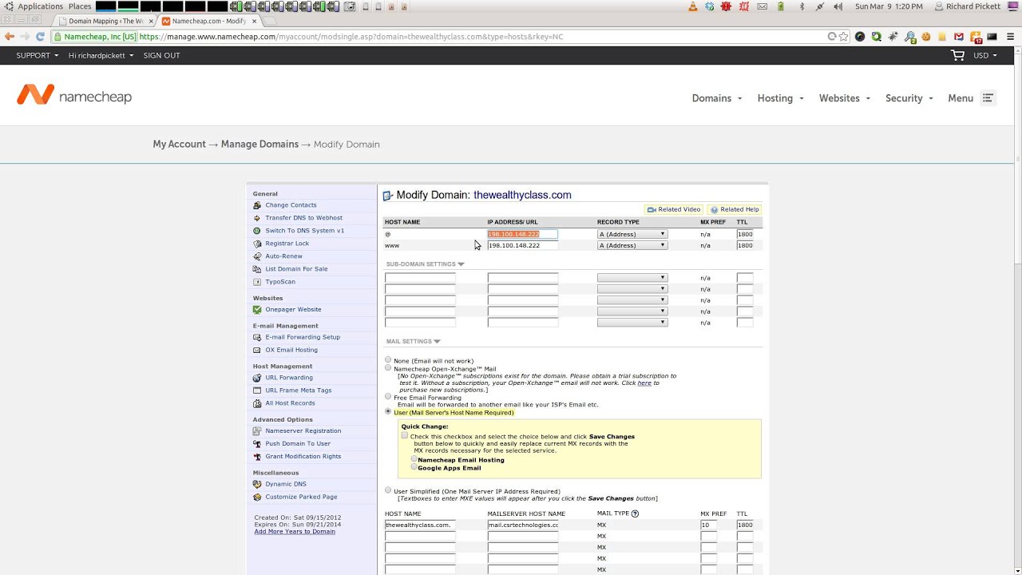This screenshot has height=575, width=1022.
Task: Expand the Support dropdown in the top bar
Action: coord(38,55)
